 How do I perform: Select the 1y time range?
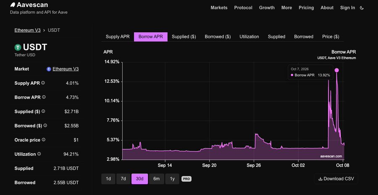point(172,179)
